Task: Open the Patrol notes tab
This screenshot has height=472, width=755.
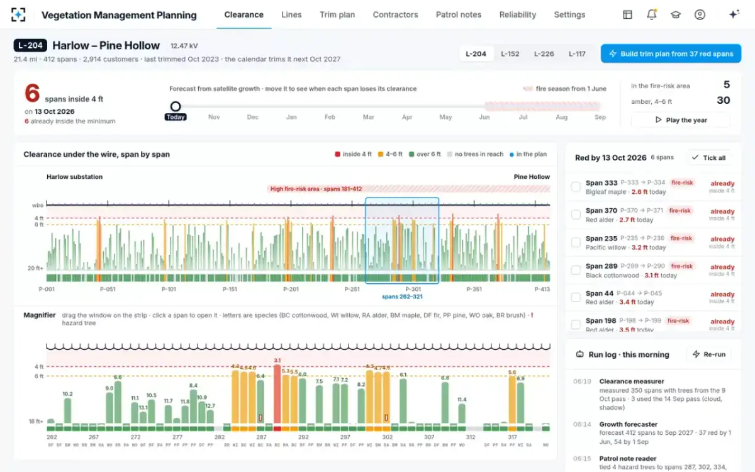Action: click(459, 14)
